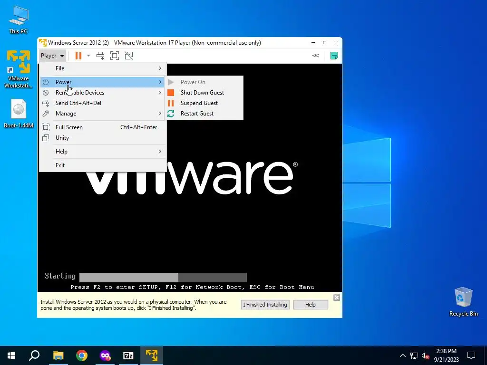Click orange stop square icon for Shut Down
487x365 pixels.
click(171, 93)
